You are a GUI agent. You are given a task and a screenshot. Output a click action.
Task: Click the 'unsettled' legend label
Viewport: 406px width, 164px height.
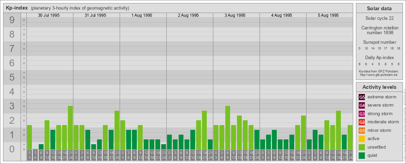377,147
